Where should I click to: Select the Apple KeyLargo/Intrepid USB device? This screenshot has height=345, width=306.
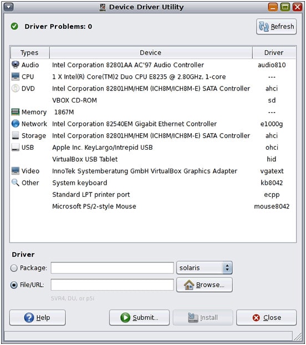pos(103,148)
